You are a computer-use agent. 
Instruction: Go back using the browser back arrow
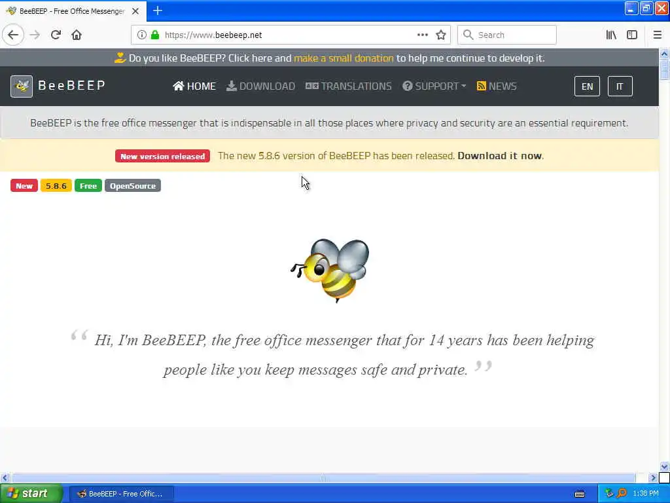(13, 35)
